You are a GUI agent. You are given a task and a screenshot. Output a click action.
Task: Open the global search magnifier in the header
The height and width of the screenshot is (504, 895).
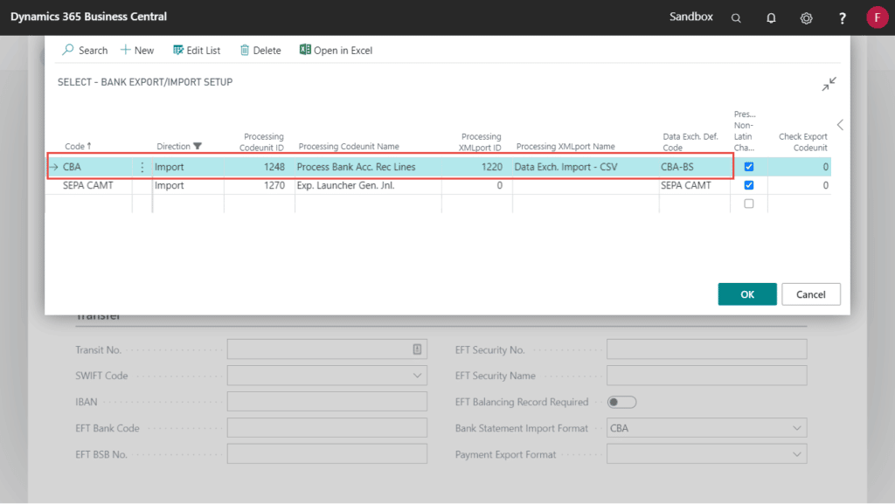[x=736, y=17]
